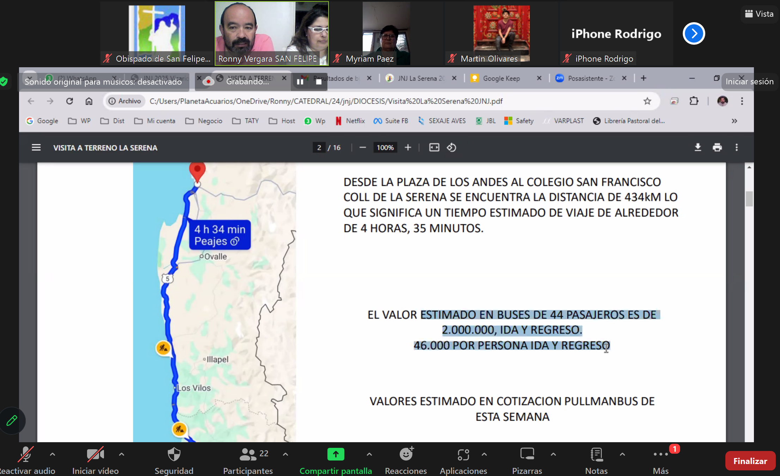Switch to Resultados Gmail browser tab

(x=335, y=78)
